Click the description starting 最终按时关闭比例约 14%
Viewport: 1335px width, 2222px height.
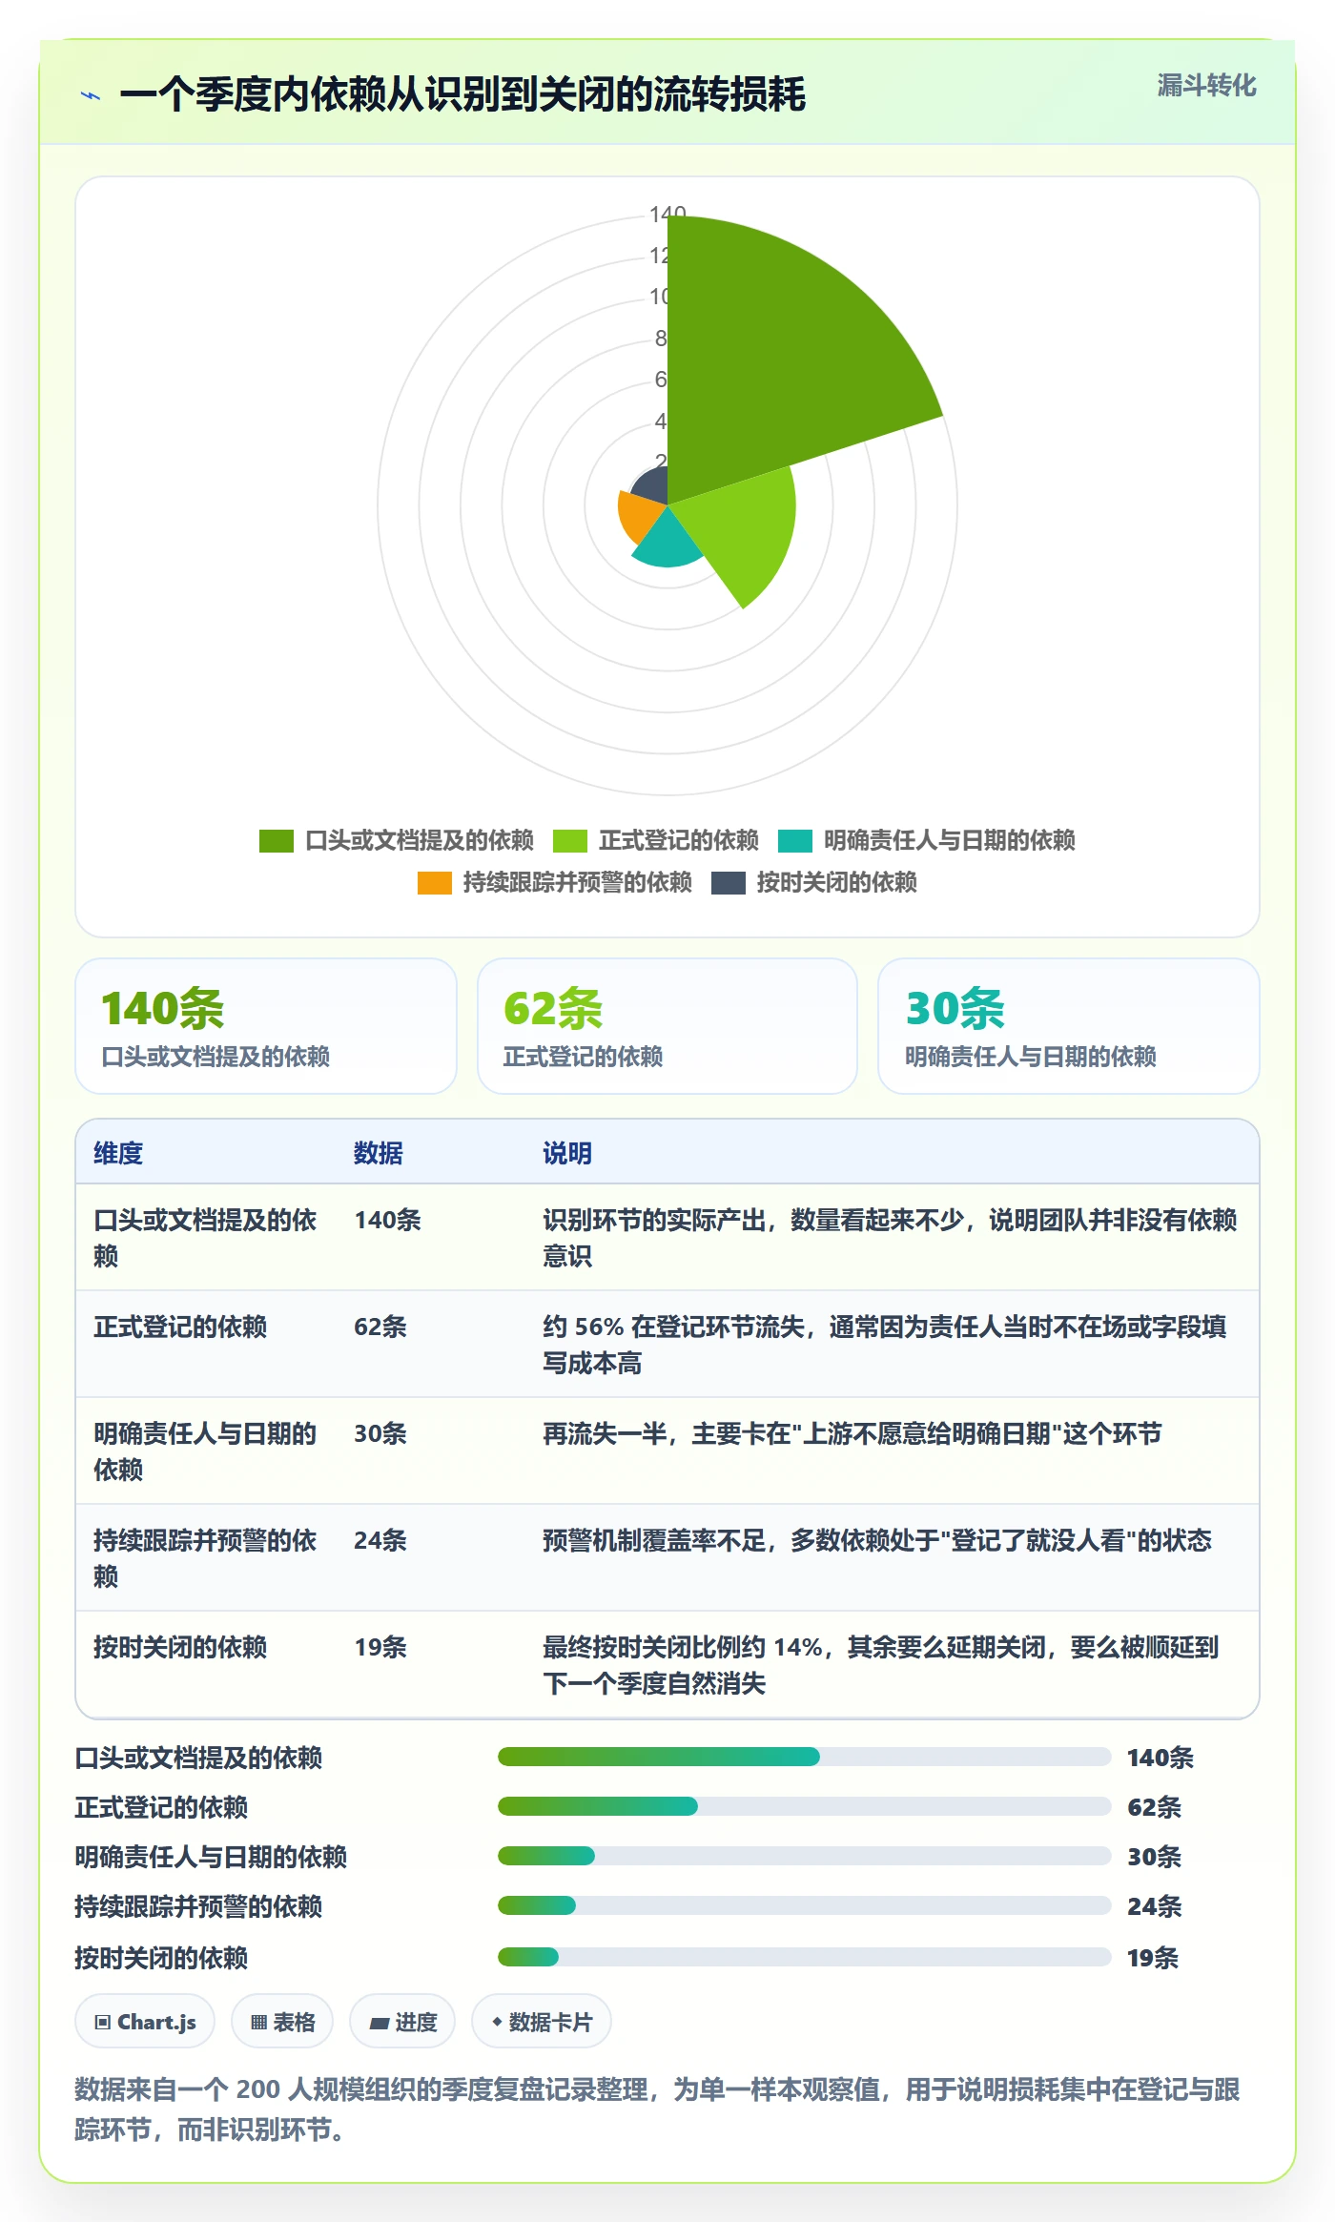(x=882, y=1665)
